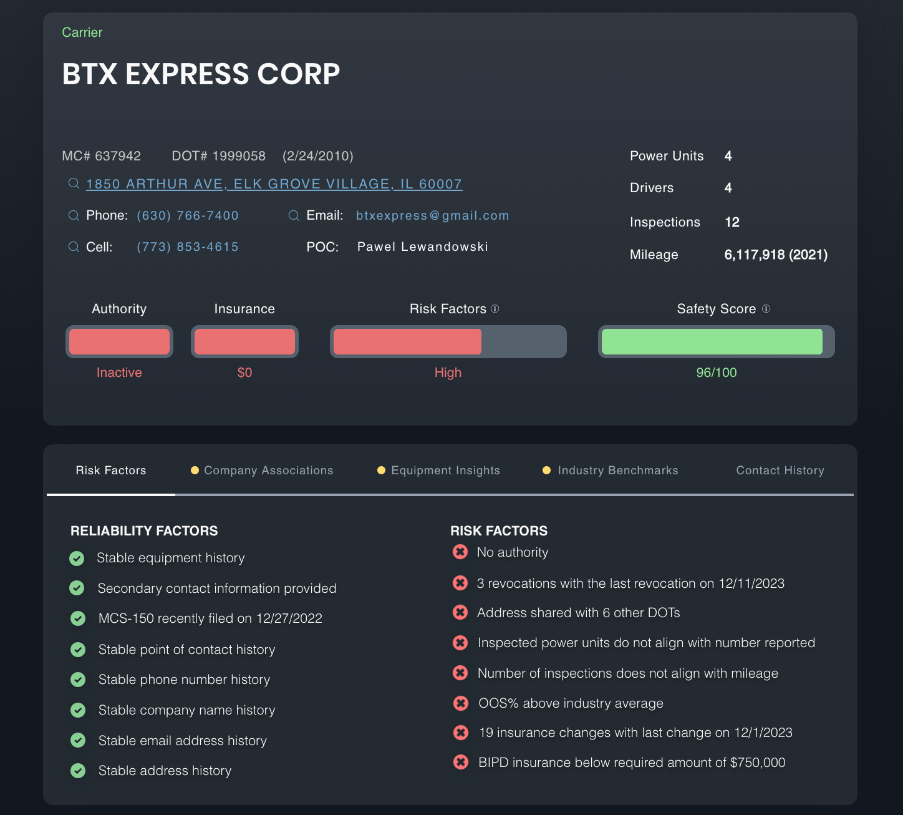The width and height of the screenshot is (903, 815).
Task: Click the magnifier icon next to Phone
Action: [74, 215]
